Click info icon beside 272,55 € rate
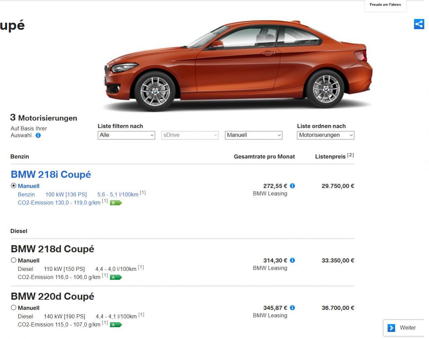Viewport: 429px width, 339px height. pyautogui.click(x=292, y=186)
